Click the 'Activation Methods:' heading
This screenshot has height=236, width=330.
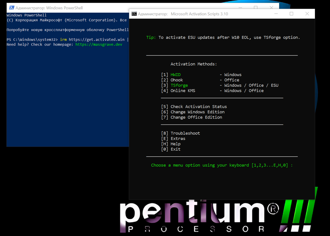[194, 64]
